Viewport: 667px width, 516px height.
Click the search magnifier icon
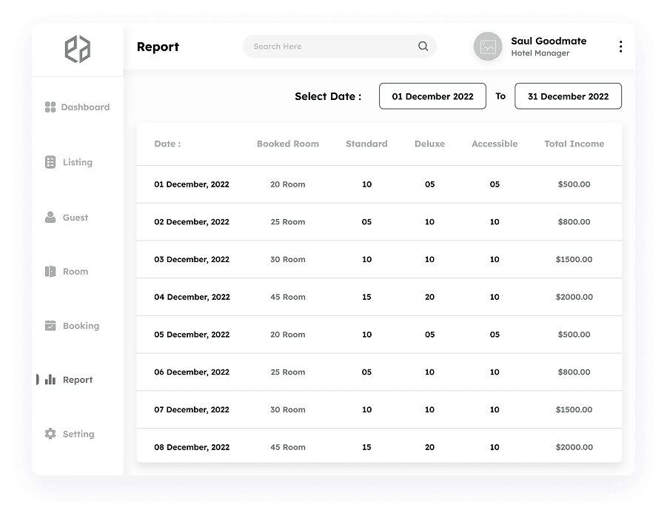coord(423,46)
